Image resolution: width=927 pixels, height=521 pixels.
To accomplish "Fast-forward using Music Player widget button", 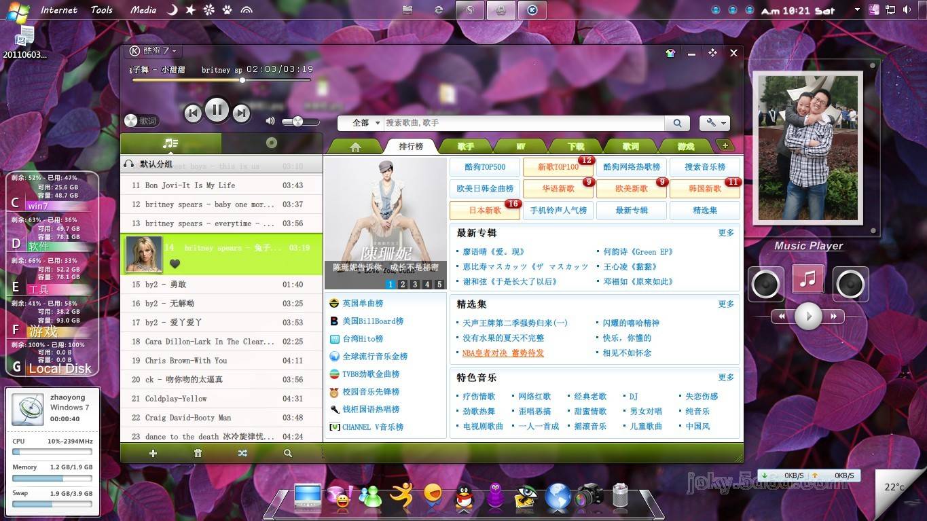I will click(833, 316).
